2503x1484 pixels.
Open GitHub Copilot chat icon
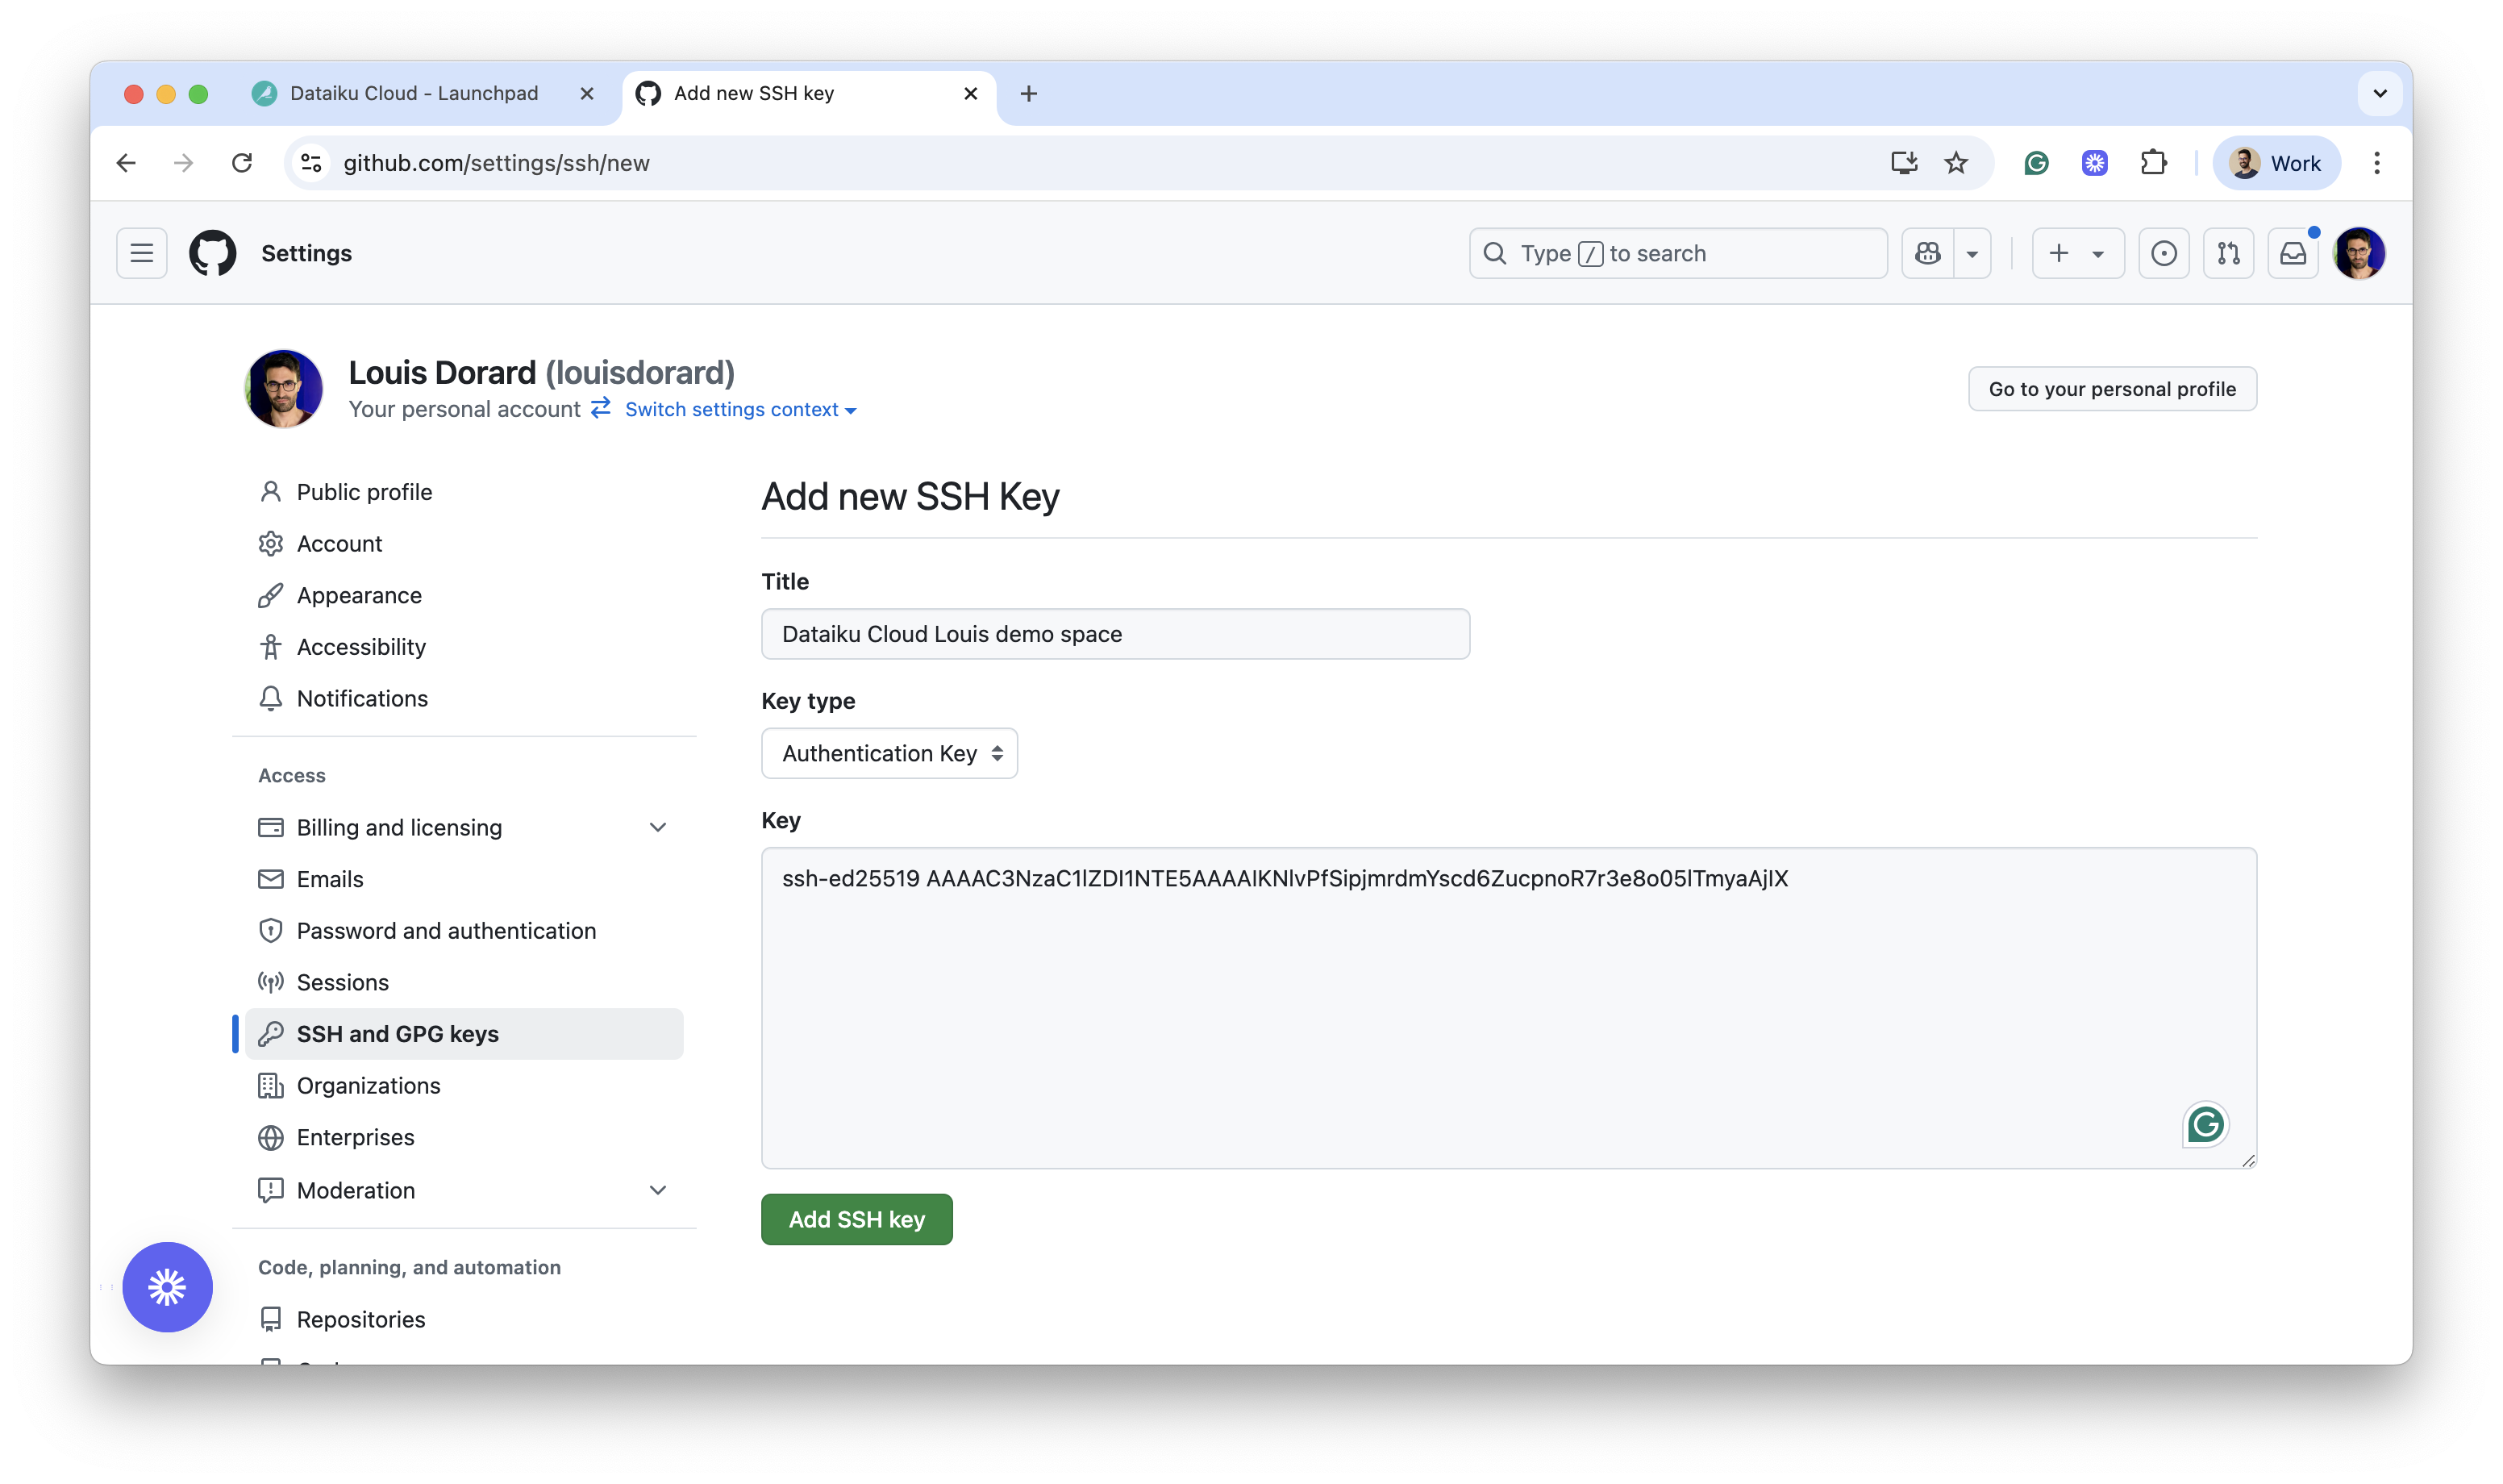pos(1928,253)
